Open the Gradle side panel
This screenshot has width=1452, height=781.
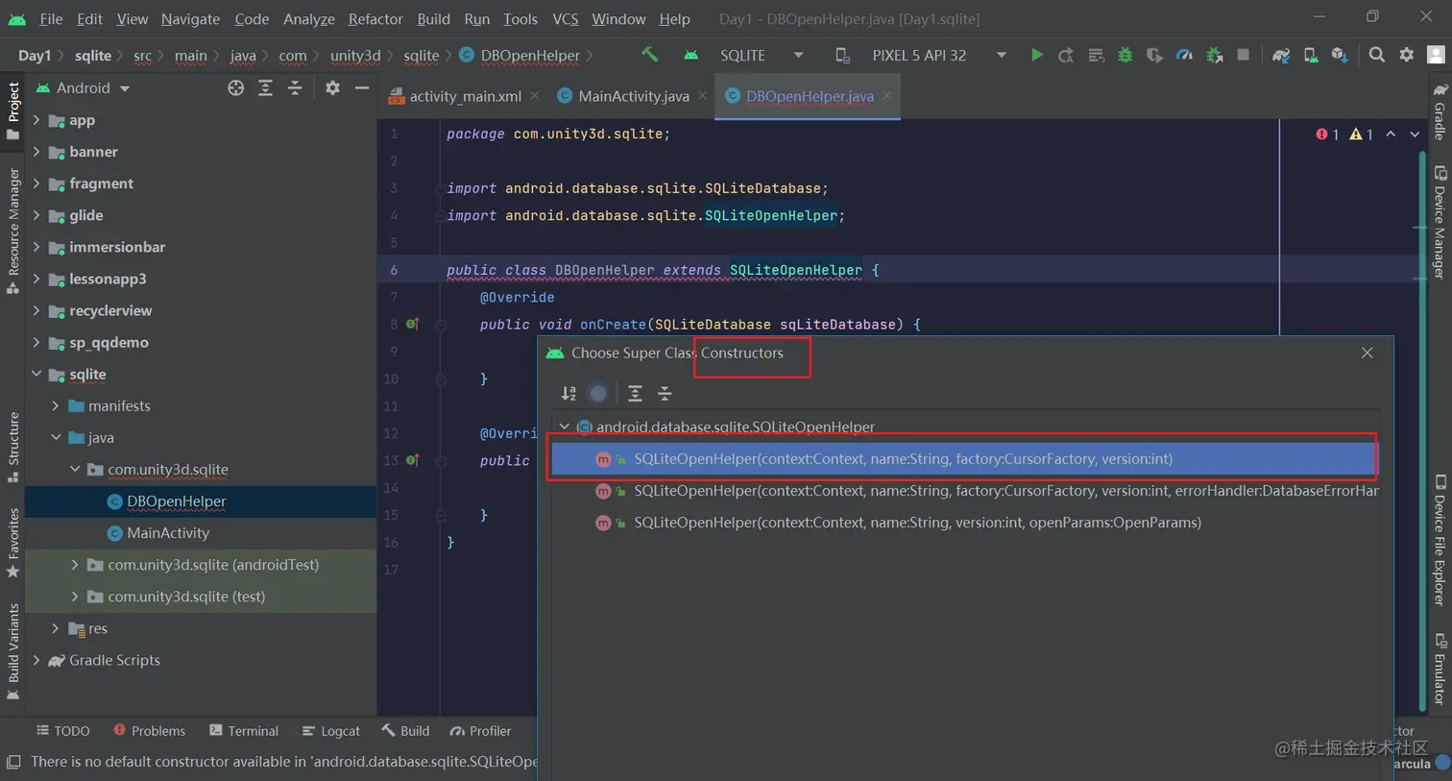click(1440, 111)
